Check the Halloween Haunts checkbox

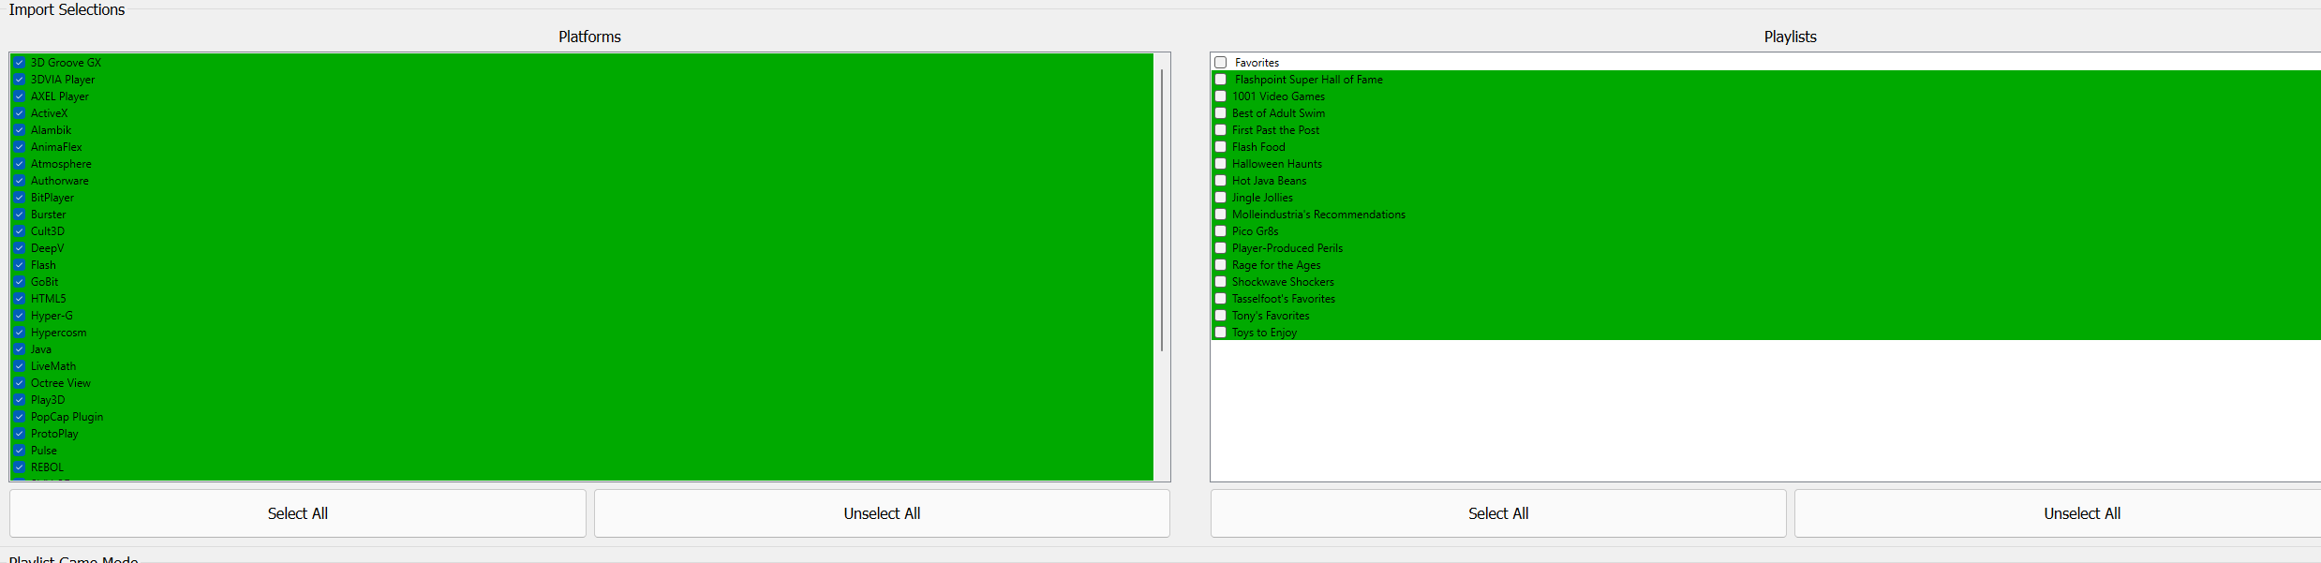(1221, 164)
